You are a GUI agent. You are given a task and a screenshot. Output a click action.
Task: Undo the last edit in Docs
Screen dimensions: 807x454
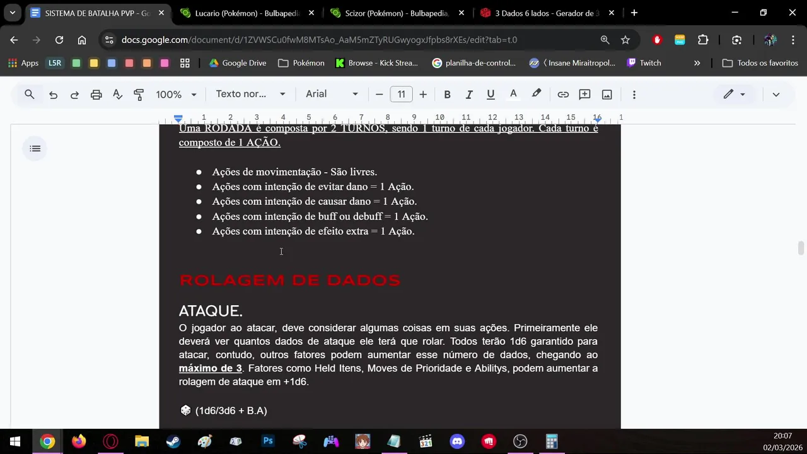pos(53,95)
